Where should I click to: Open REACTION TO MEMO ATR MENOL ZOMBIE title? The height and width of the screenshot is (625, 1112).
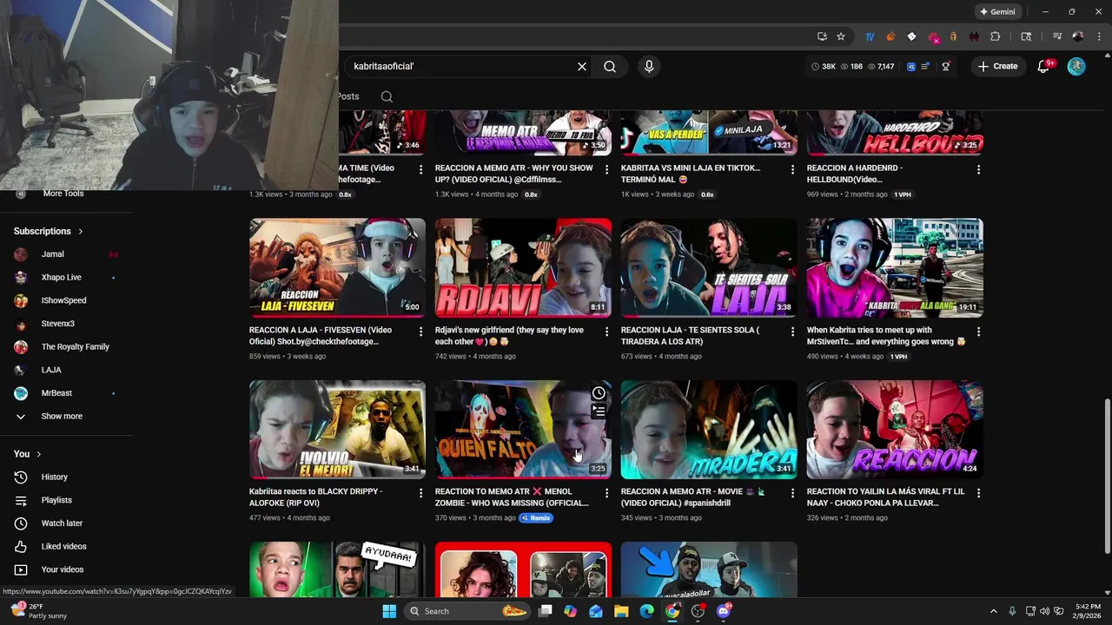click(x=513, y=497)
